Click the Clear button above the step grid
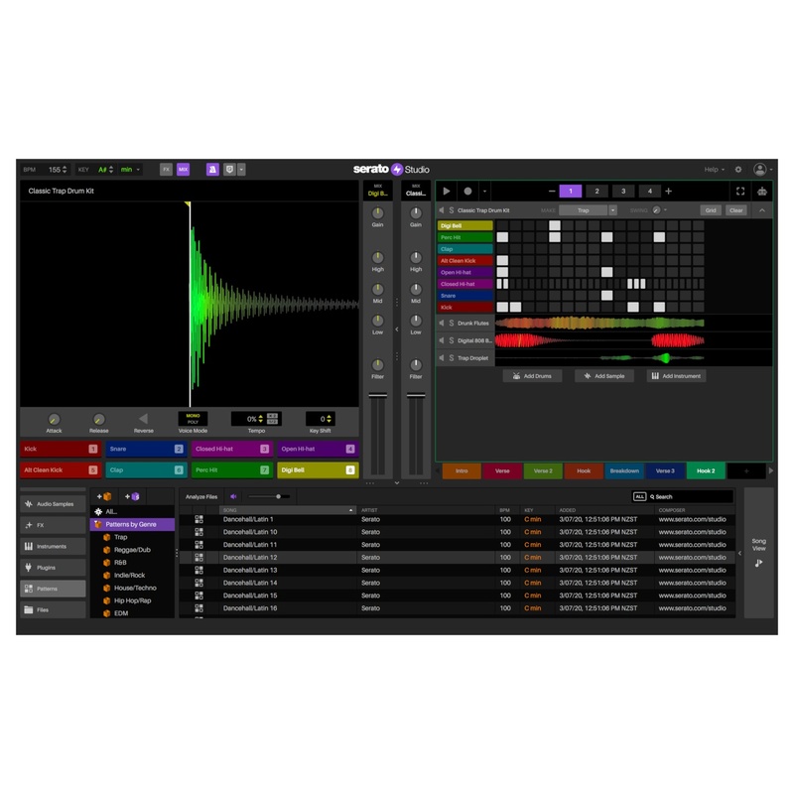This screenshot has width=794, height=794. point(738,209)
